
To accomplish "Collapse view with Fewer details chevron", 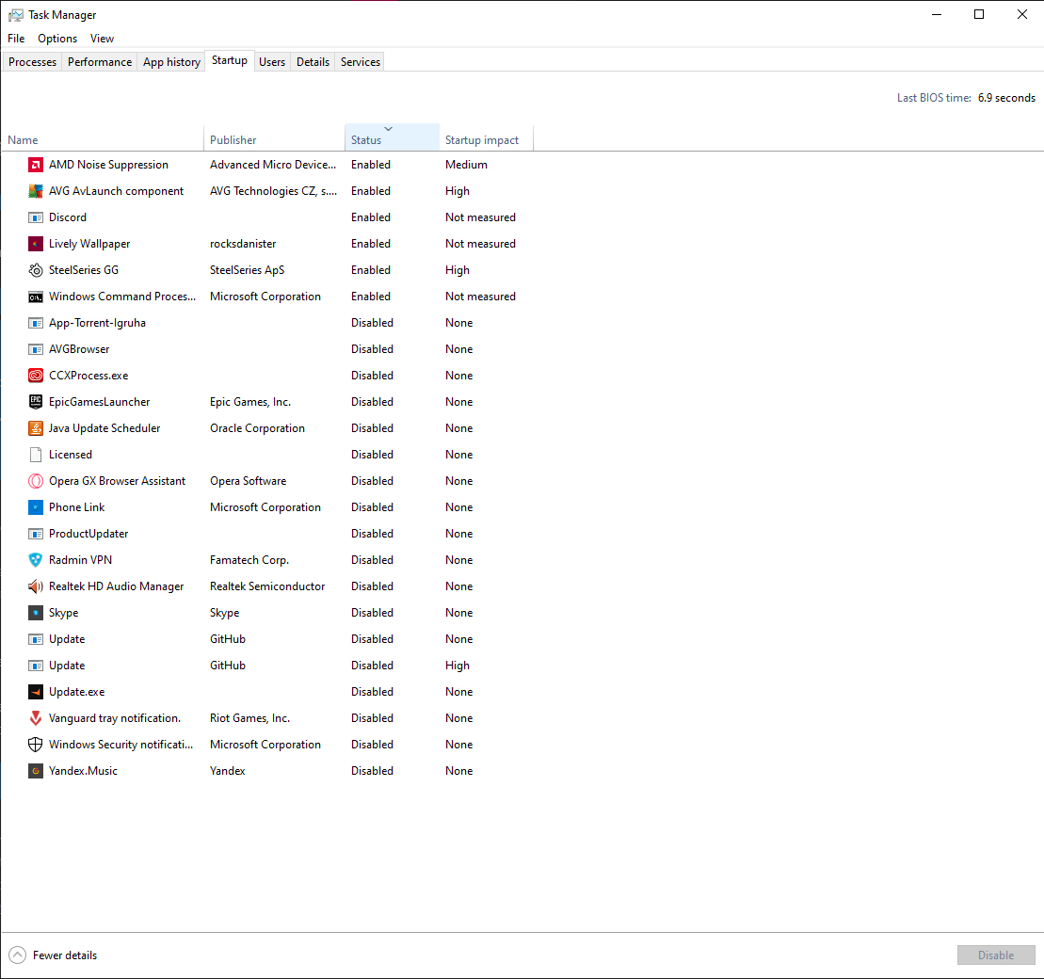I will pos(17,955).
